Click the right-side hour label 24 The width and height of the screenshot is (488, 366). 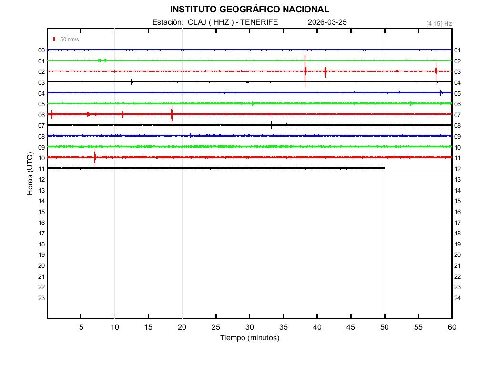pyautogui.click(x=457, y=298)
